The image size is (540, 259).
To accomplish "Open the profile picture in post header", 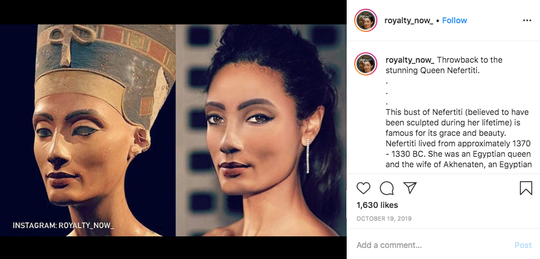I will pos(366,20).
